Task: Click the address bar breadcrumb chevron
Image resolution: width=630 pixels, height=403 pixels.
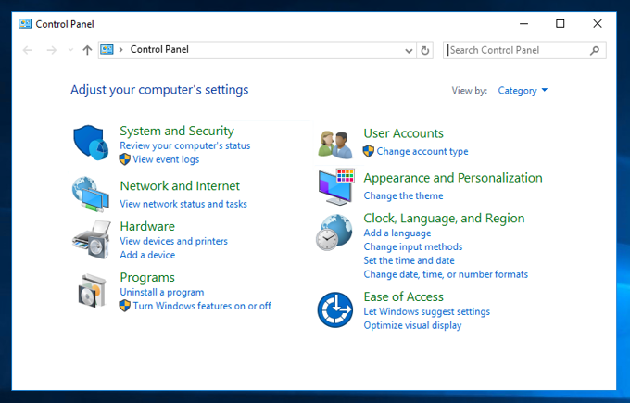Action: click(x=120, y=50)
